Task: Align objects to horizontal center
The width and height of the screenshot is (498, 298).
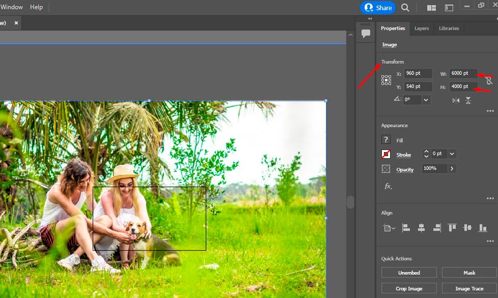Action: (421, 228)
